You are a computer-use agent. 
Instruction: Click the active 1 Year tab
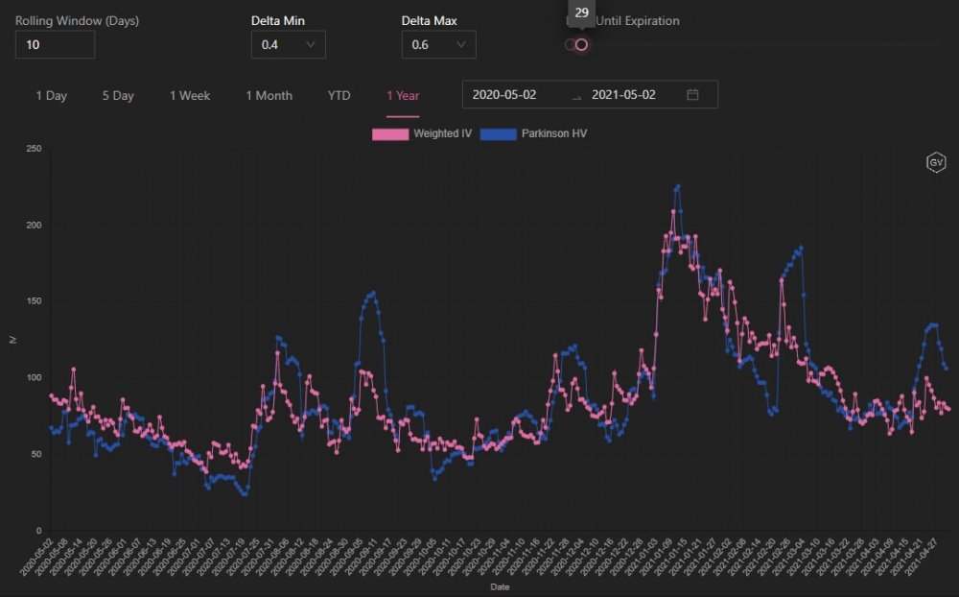403,96
